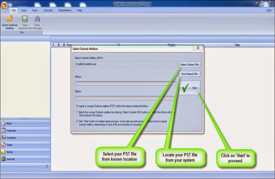The image size is (275, 179).
Task: Open the Help menu tab
Action: 79,10
